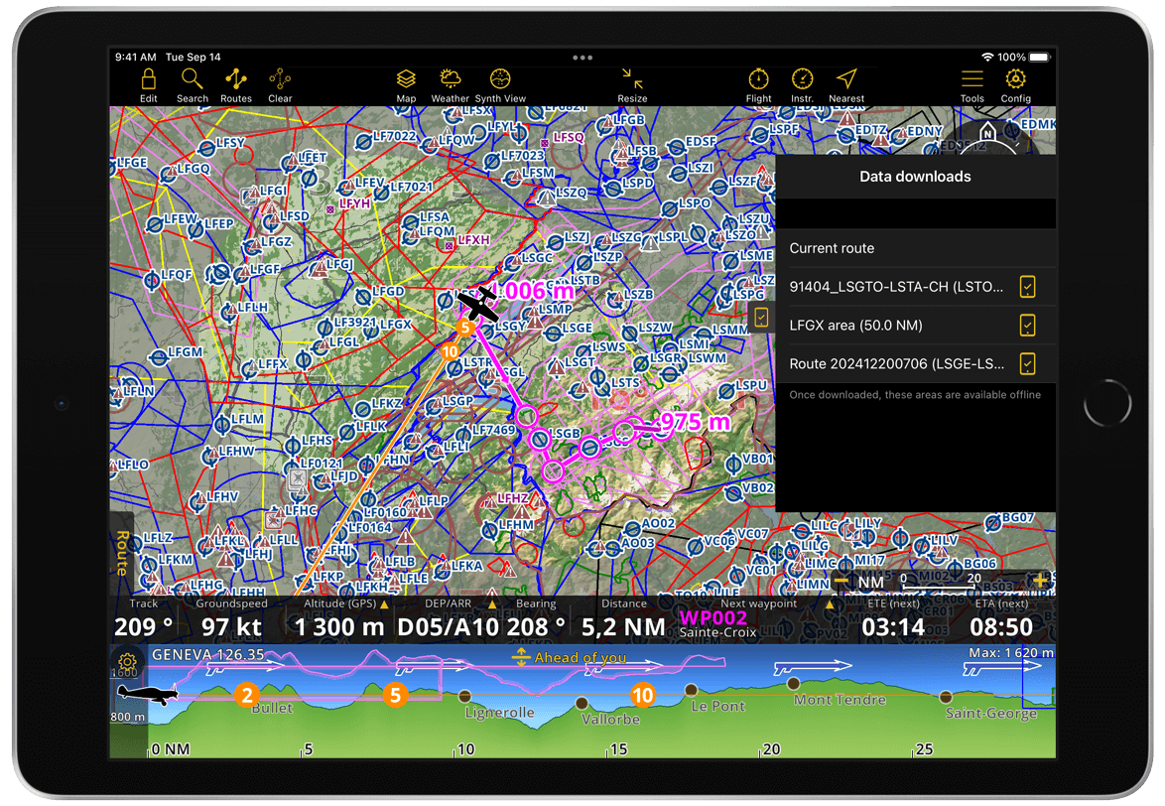The height and width of the screenshot is (806, 1165).
Task: Tap warning triangle next to Next waypoint
Action: point(830,604)
